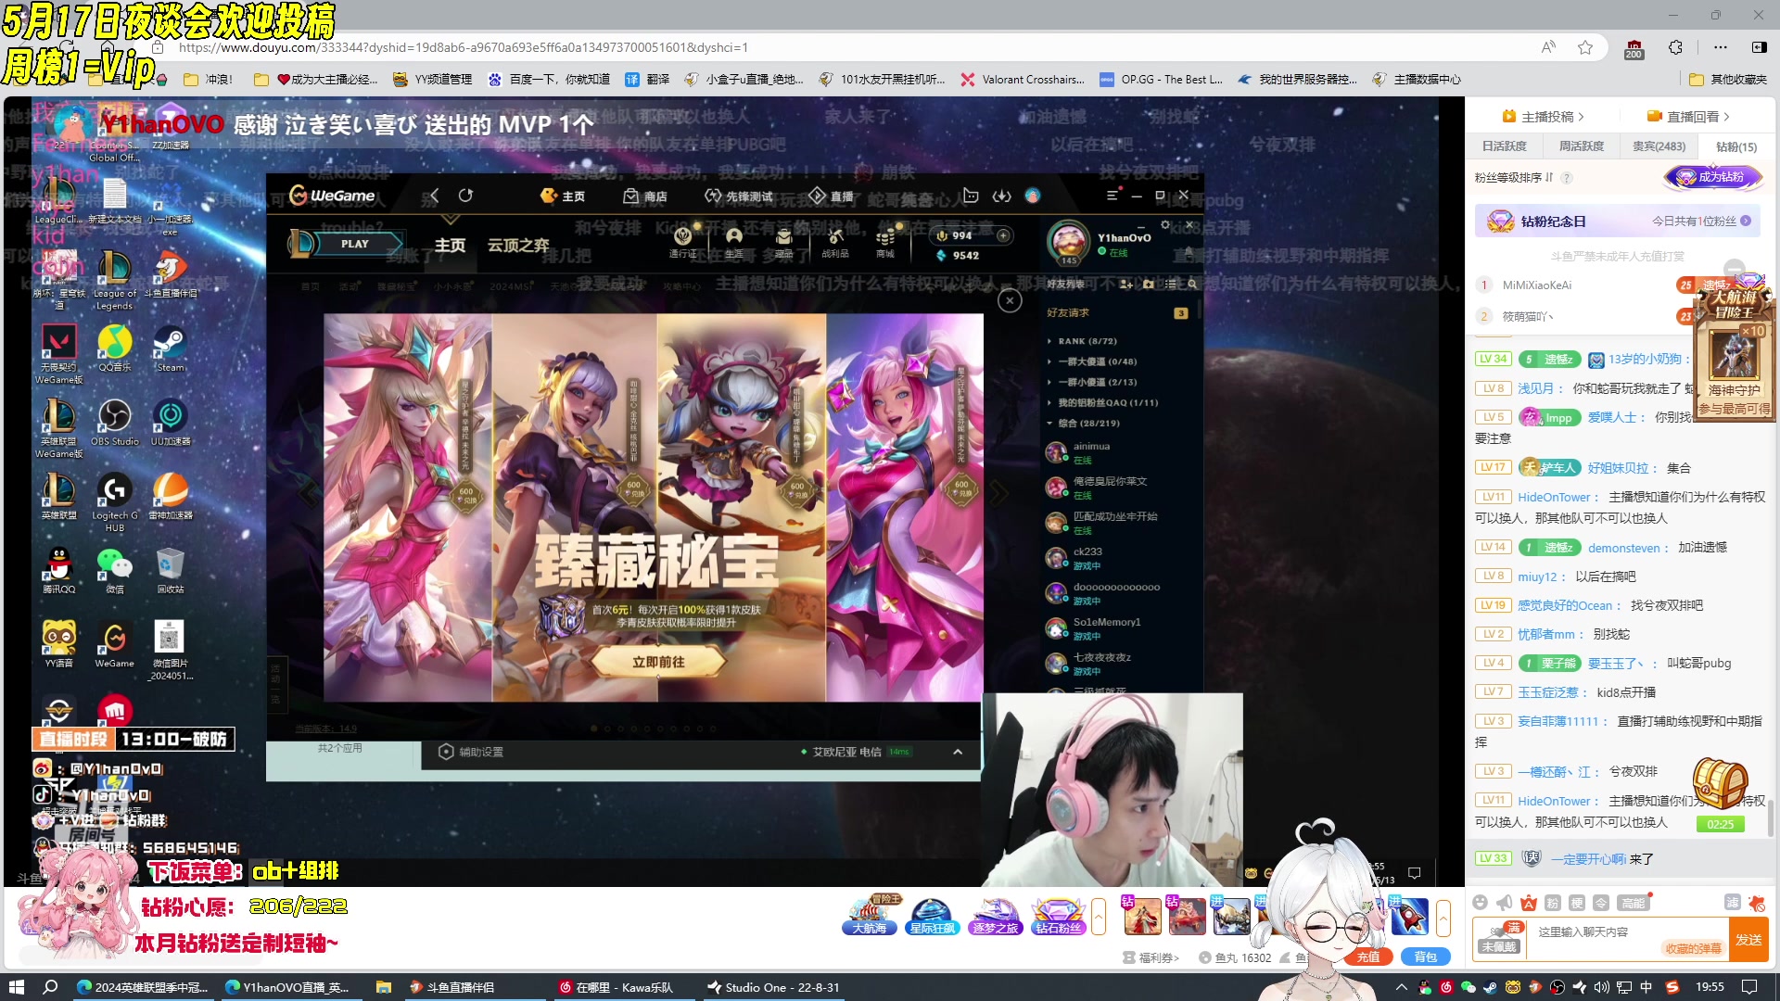Screen dimensions: 1780x1001
Task: Collapse the 综合 (28/219) friend group
Action: tap(1087, 423)
